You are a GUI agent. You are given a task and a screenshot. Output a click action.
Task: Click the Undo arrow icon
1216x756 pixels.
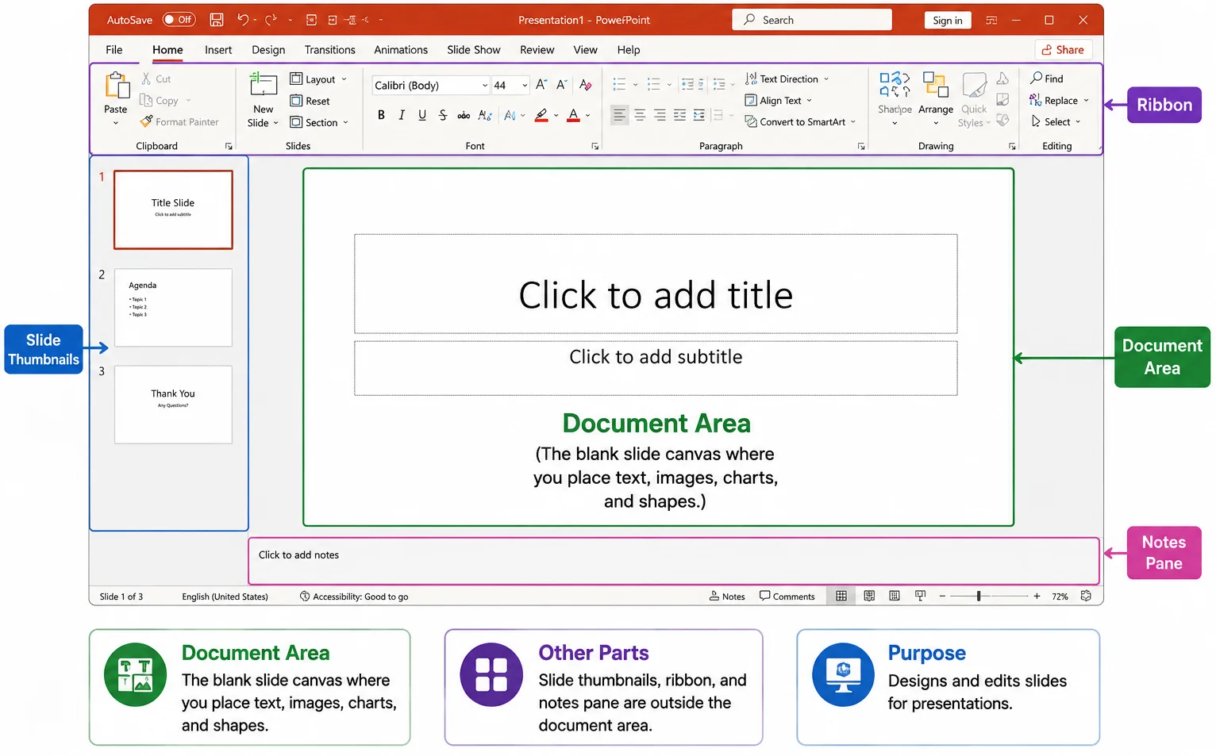(x=243, y=20)
